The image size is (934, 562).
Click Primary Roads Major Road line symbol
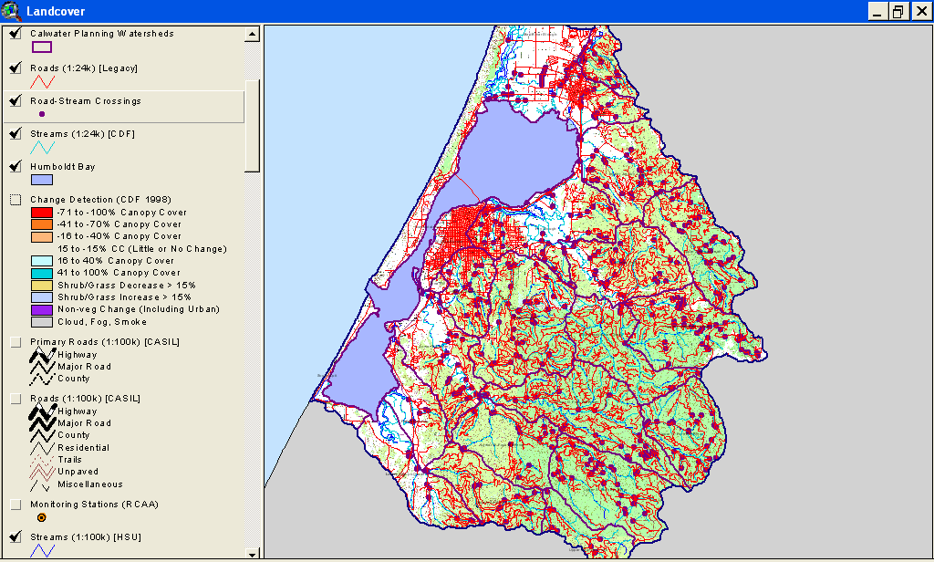(42, 367)
